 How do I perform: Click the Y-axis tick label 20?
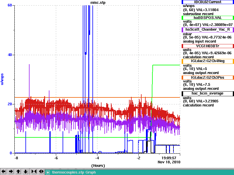[10, 104]
